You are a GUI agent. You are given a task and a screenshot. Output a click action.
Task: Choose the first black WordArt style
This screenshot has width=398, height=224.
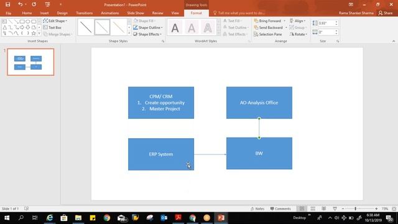coord(175,27)
